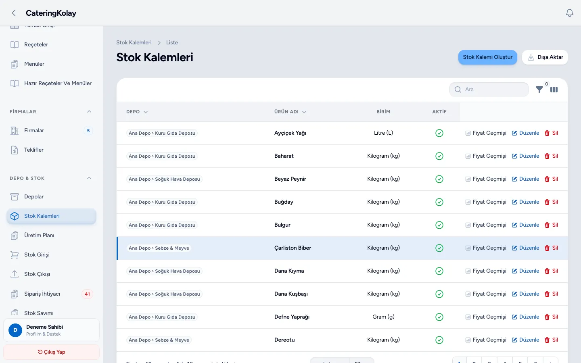Click Düzenle on the Beyaz Peynir row
This screenshot has height=363, width=581.
[526, 179]
